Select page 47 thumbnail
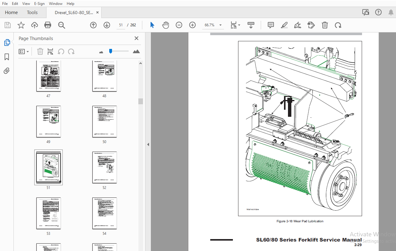Viewport: 396px width, 251px height. coord(48,76)
